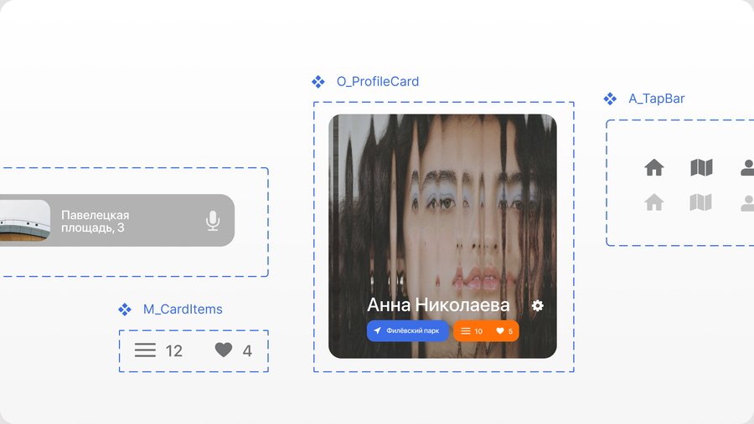Click the dark home icon in TapBar
Image resolution: width=754 pixels, height=424 pixels.
click(654, 167)
